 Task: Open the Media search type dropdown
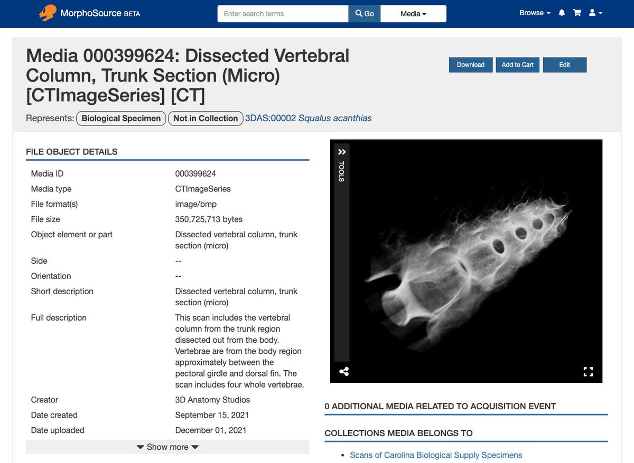tap(413, 14)
